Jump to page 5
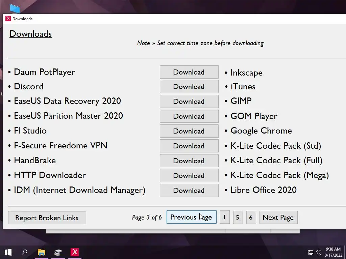Viewport: 346px width, 259px height. tap(238, 218)
